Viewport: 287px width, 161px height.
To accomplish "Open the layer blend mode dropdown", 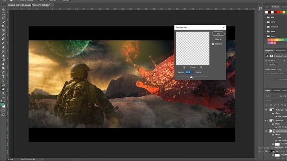I will click(x=276, y=101).
